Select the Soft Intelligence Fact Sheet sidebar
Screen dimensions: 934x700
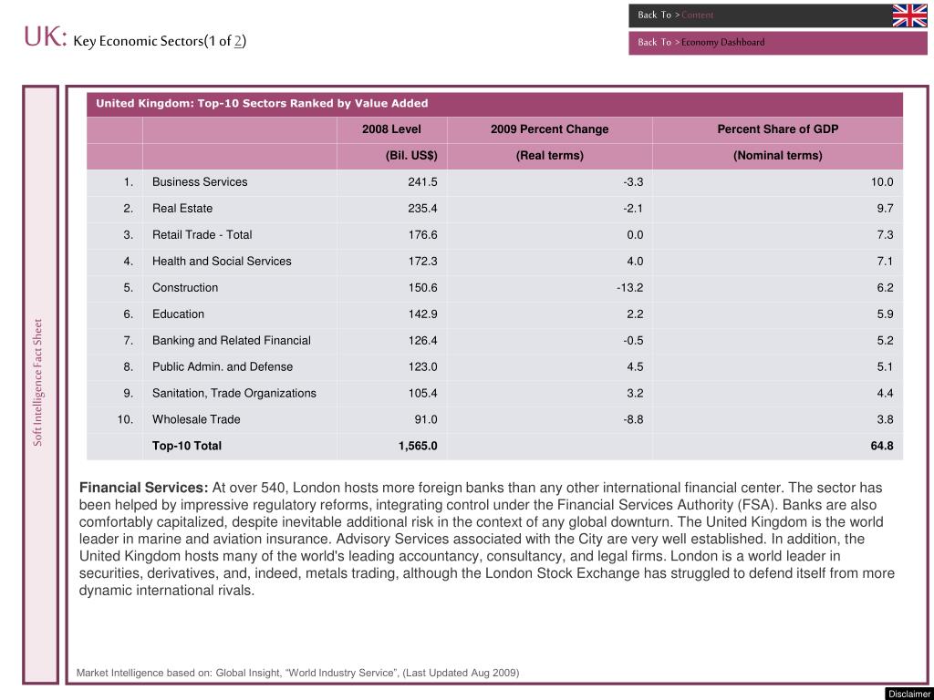tap(40, 384)
